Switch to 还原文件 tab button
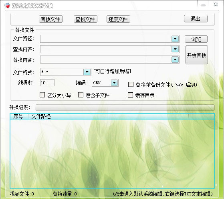 pos(118,19)
